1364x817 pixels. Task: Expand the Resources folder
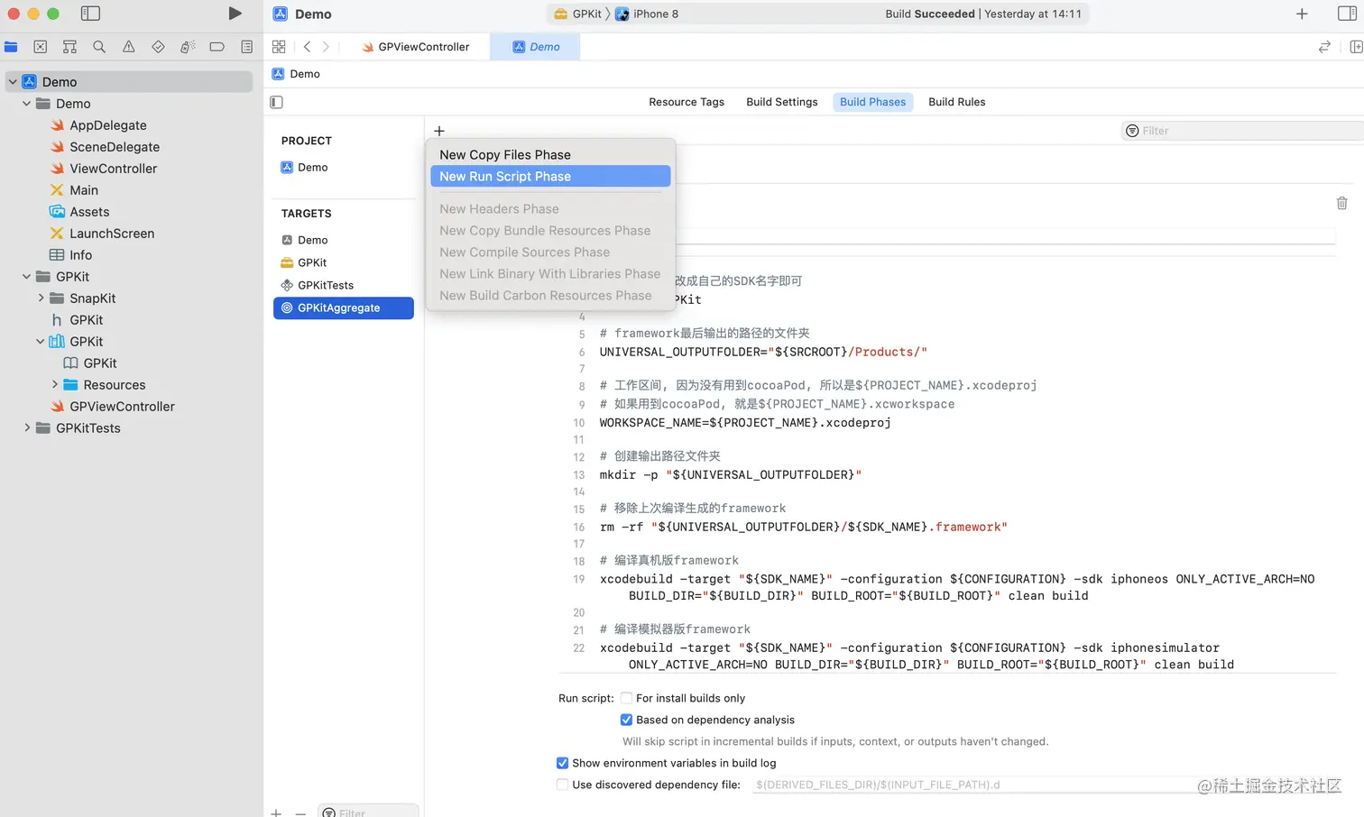[55, 385]
